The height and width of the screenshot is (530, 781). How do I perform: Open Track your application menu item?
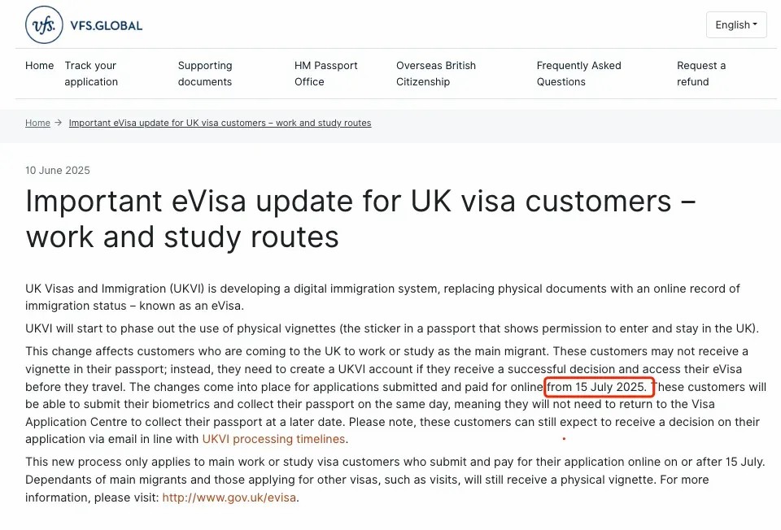[x=91, y=74]
